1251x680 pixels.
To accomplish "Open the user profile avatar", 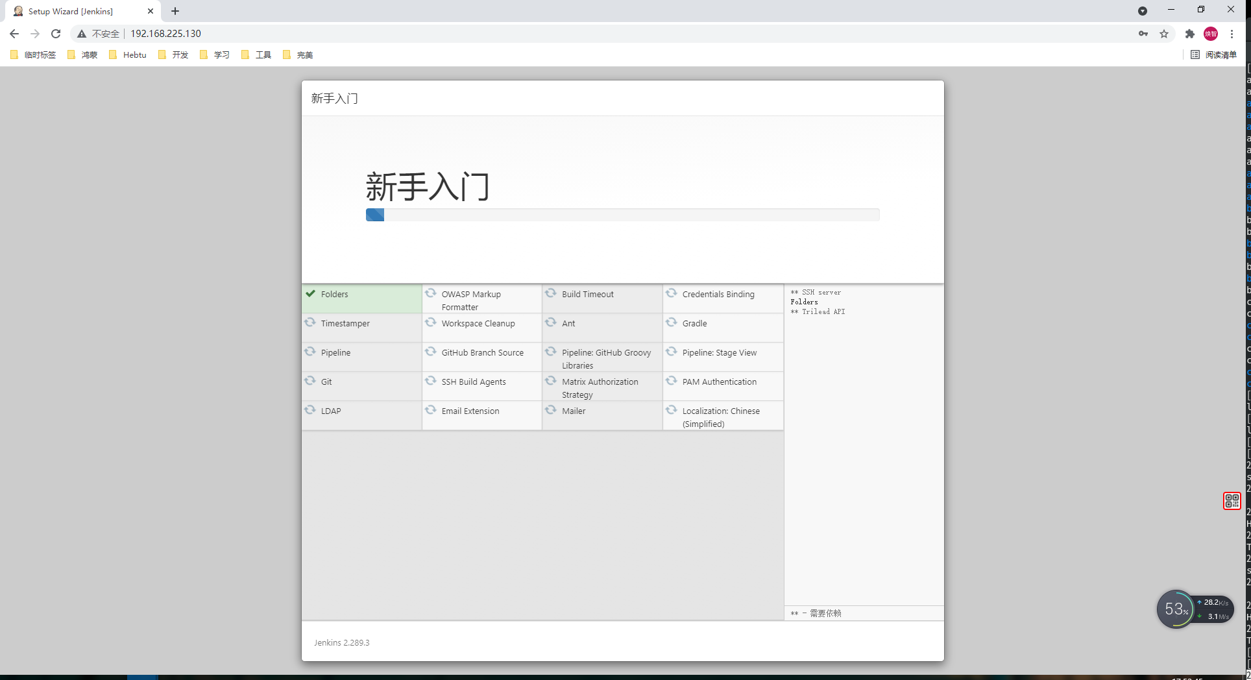I will (x=1211, y=34).
